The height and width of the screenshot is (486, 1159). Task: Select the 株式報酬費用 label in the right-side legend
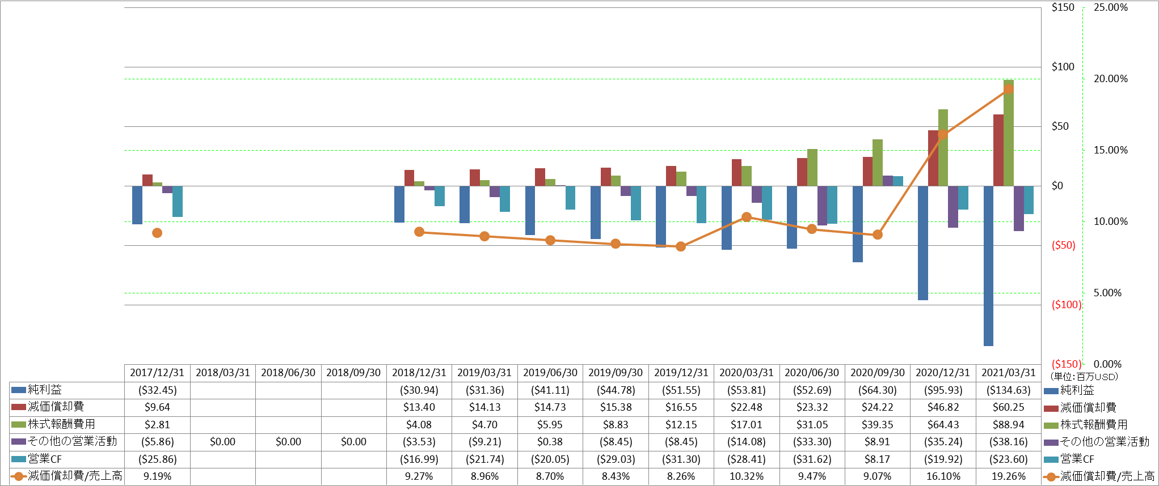[x=1094, y=425]
